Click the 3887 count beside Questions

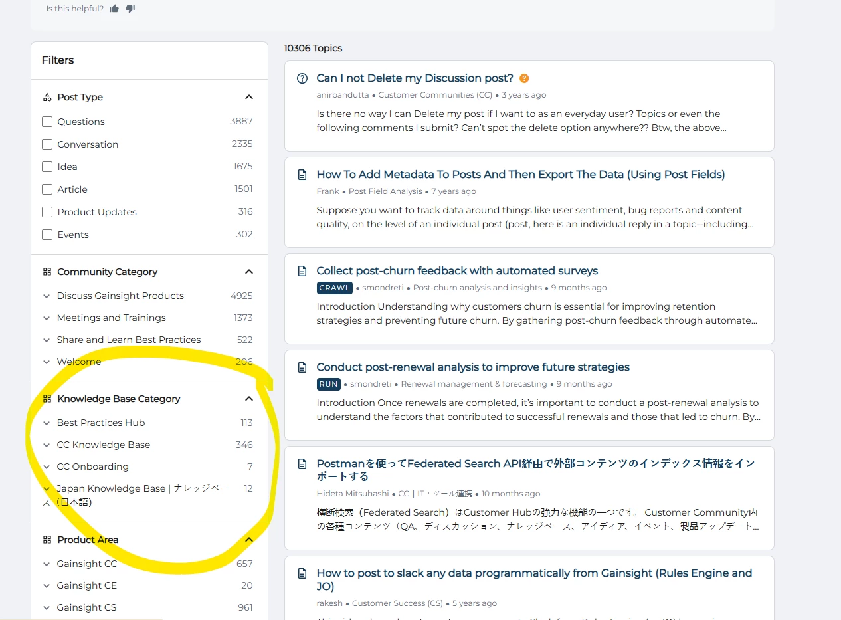pos(241,121)
